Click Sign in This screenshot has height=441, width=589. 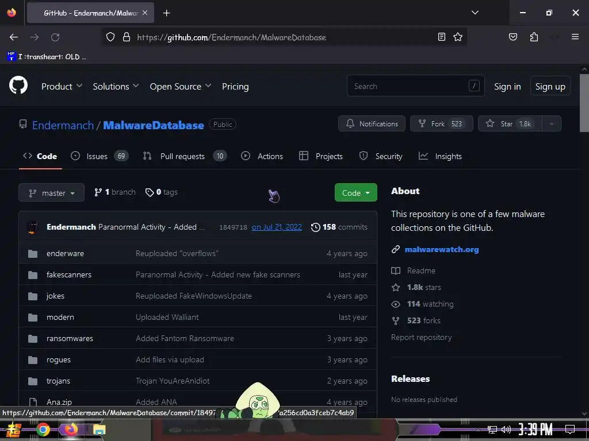pyautogui.click(x=507, y=86)
